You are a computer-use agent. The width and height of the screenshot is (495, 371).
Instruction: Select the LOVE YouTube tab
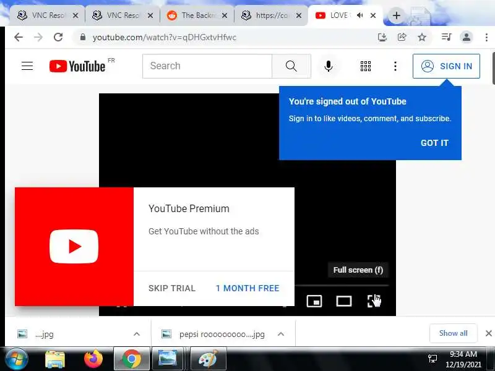pyautogui.click(x=338, y=15)
